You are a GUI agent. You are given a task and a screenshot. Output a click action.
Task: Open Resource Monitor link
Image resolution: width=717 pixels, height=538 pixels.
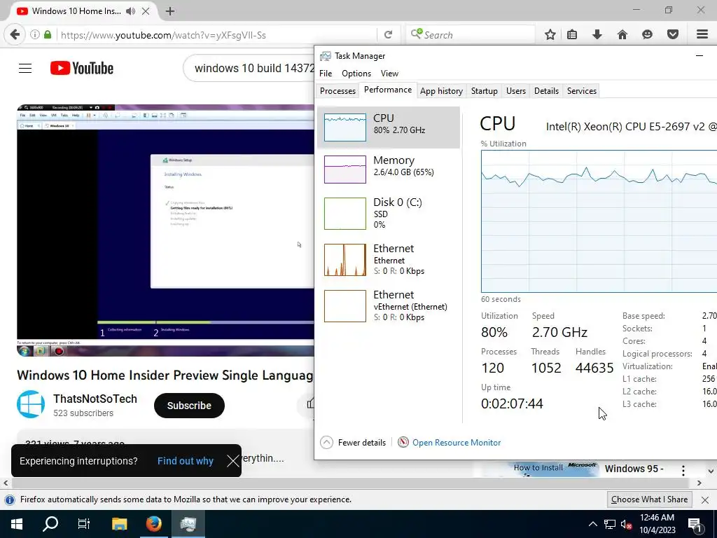coord(457,443)
